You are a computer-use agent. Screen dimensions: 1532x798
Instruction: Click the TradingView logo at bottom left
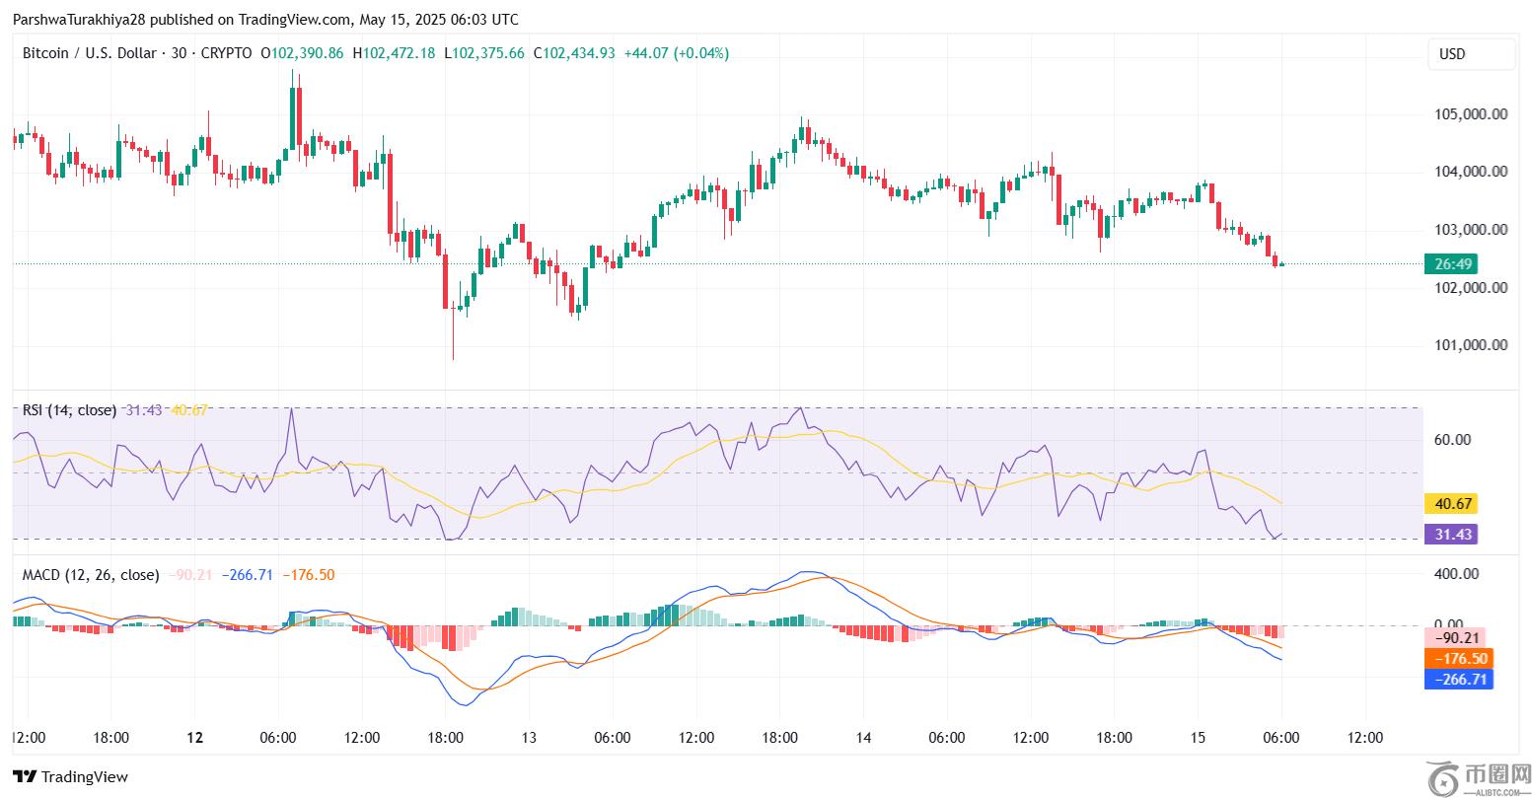[70, 776]
